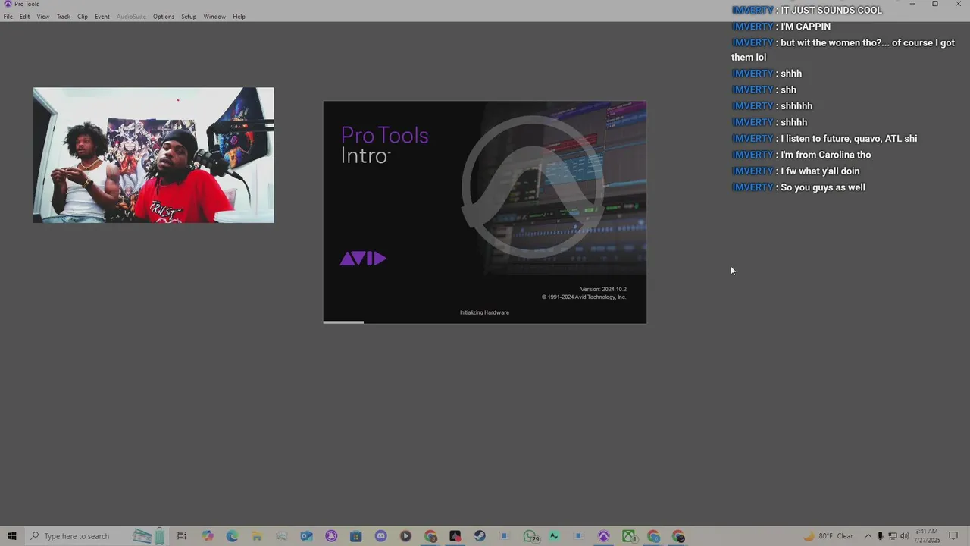Click the webcam video overlay
Image resolution: width=970 pixels, height=546 pixels.
153,155
